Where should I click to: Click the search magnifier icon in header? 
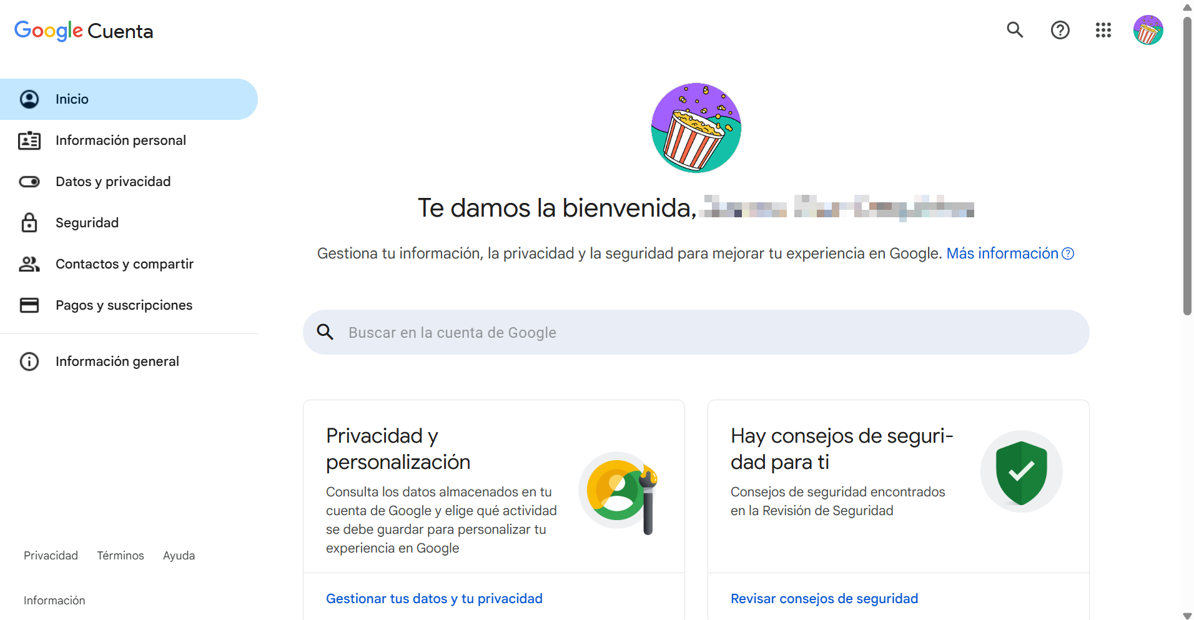(x=1015, y=30)
